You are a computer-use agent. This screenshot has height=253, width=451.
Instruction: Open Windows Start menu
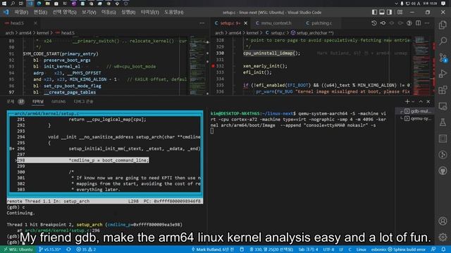point(4,3)
